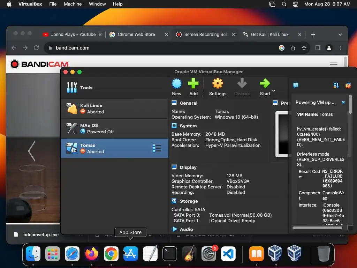Open Safari from the dock
Screen dimensions: 357x268
72,254
